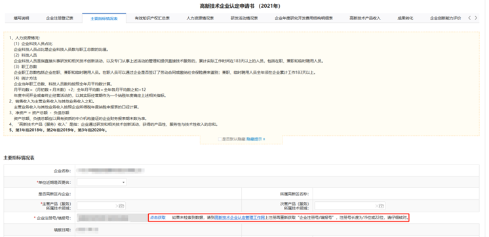
Task: Switch to the 企业注册登记表 tab
Action: coord(60,18)
